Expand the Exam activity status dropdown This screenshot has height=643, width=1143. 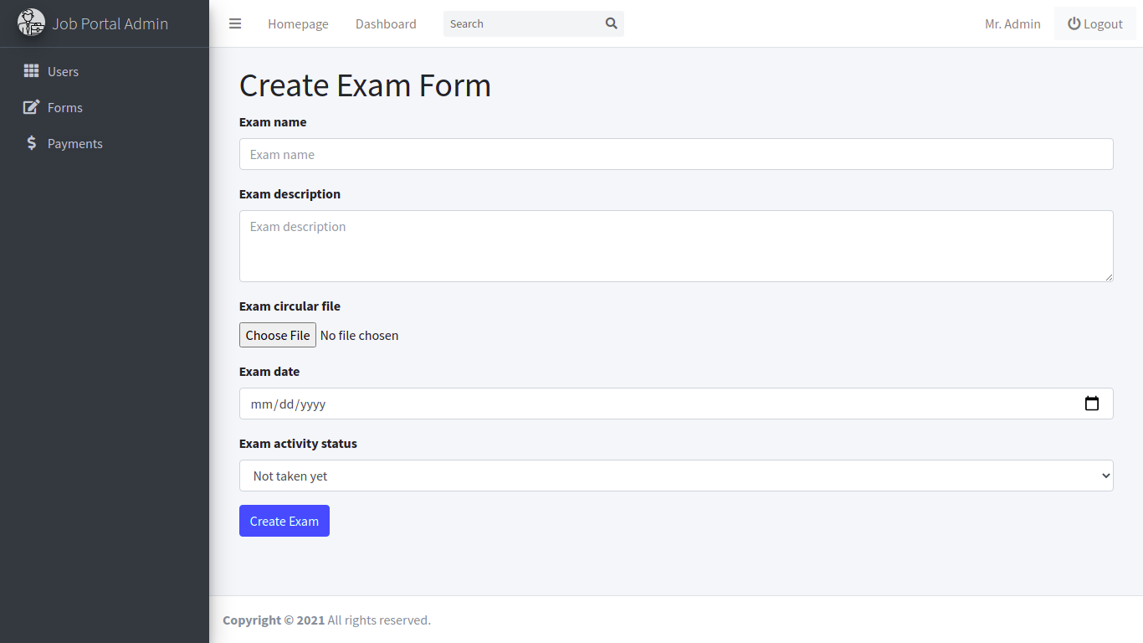coord(676,476)
